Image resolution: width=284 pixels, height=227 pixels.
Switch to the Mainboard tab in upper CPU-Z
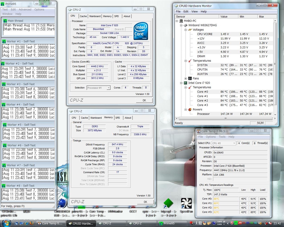[x=95, y=16]
